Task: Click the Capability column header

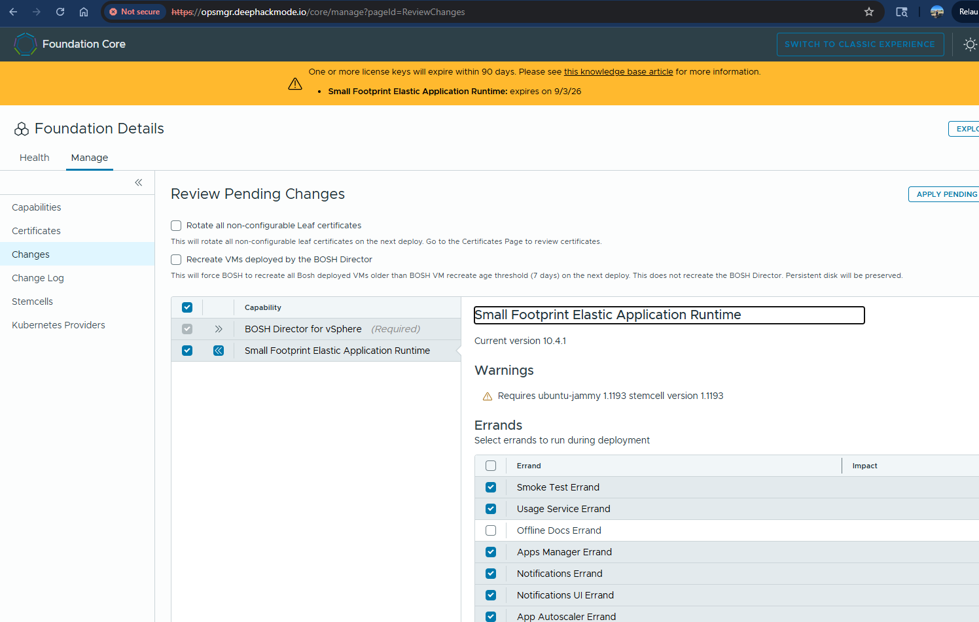Action: [x=263, y=307]
